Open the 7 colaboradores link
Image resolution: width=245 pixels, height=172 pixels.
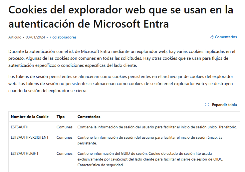[63, 37]
